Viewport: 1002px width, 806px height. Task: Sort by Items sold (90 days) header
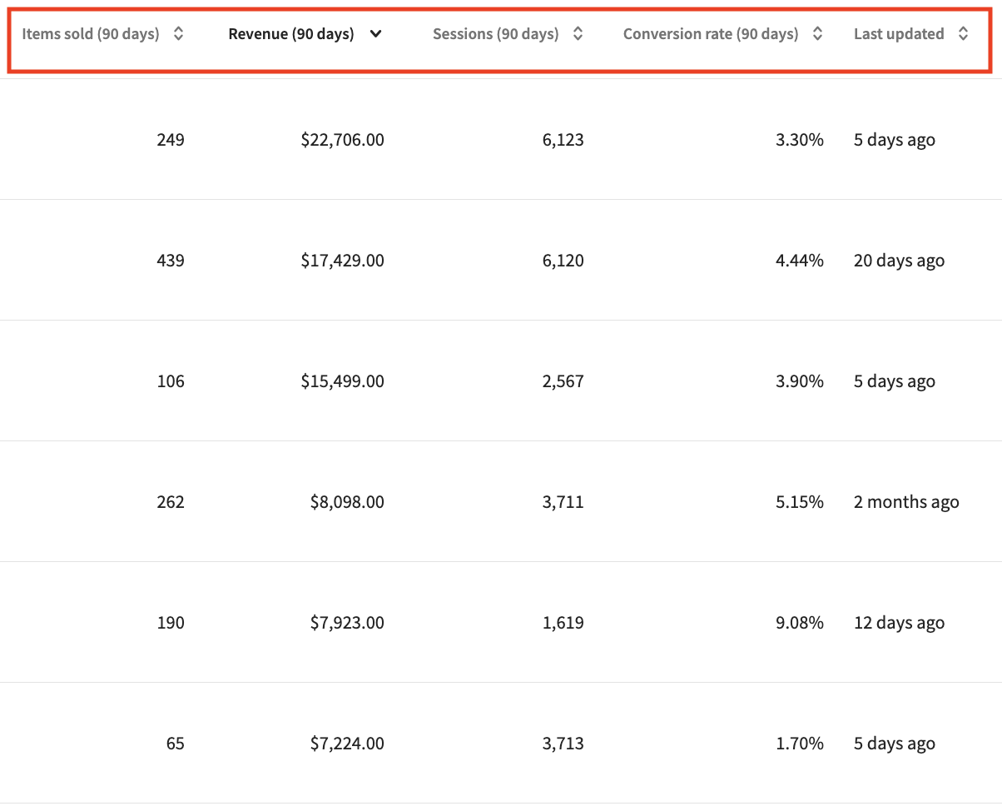point(91,34)
